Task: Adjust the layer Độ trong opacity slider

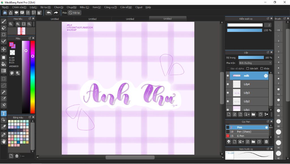Action: coord(251,58)
